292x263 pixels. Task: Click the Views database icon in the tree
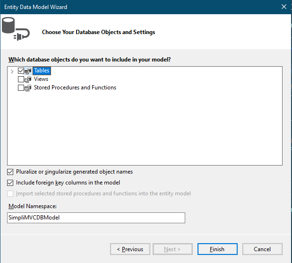coord(28,79)
